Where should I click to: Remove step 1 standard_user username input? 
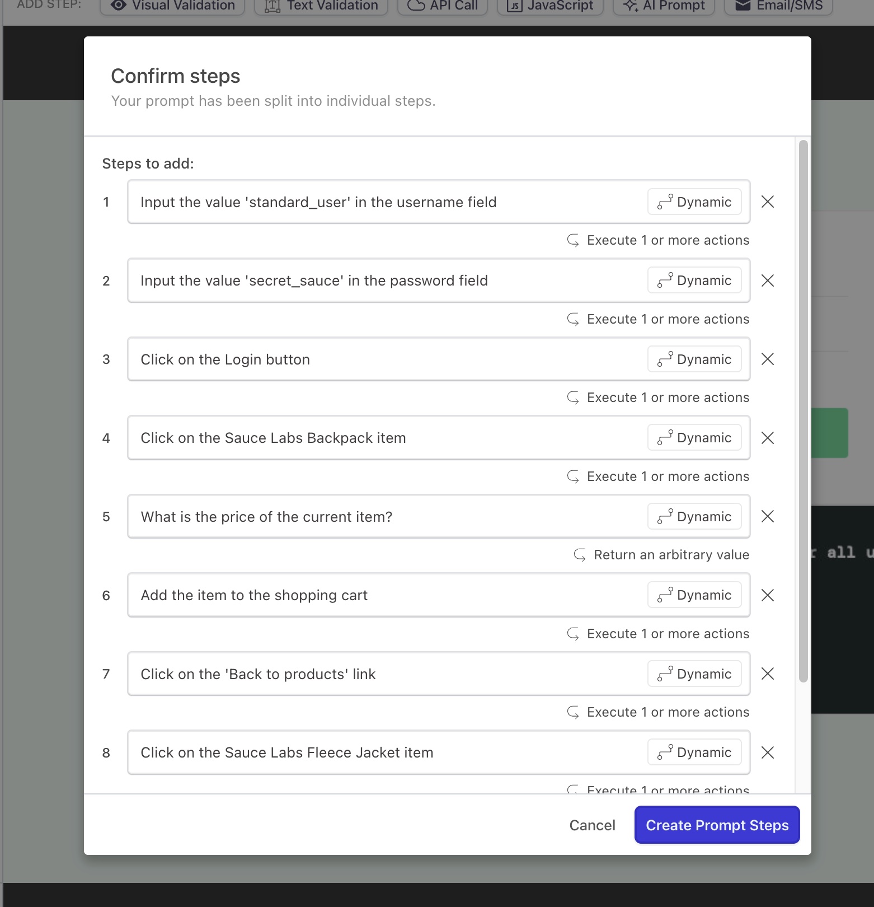click(x=768, y=202)
